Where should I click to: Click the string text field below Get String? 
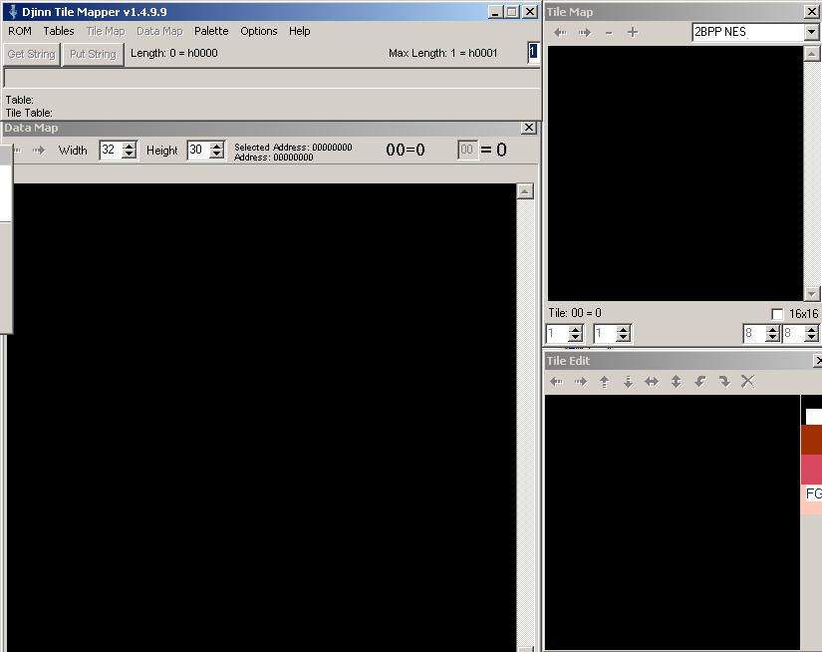(272, 78)
